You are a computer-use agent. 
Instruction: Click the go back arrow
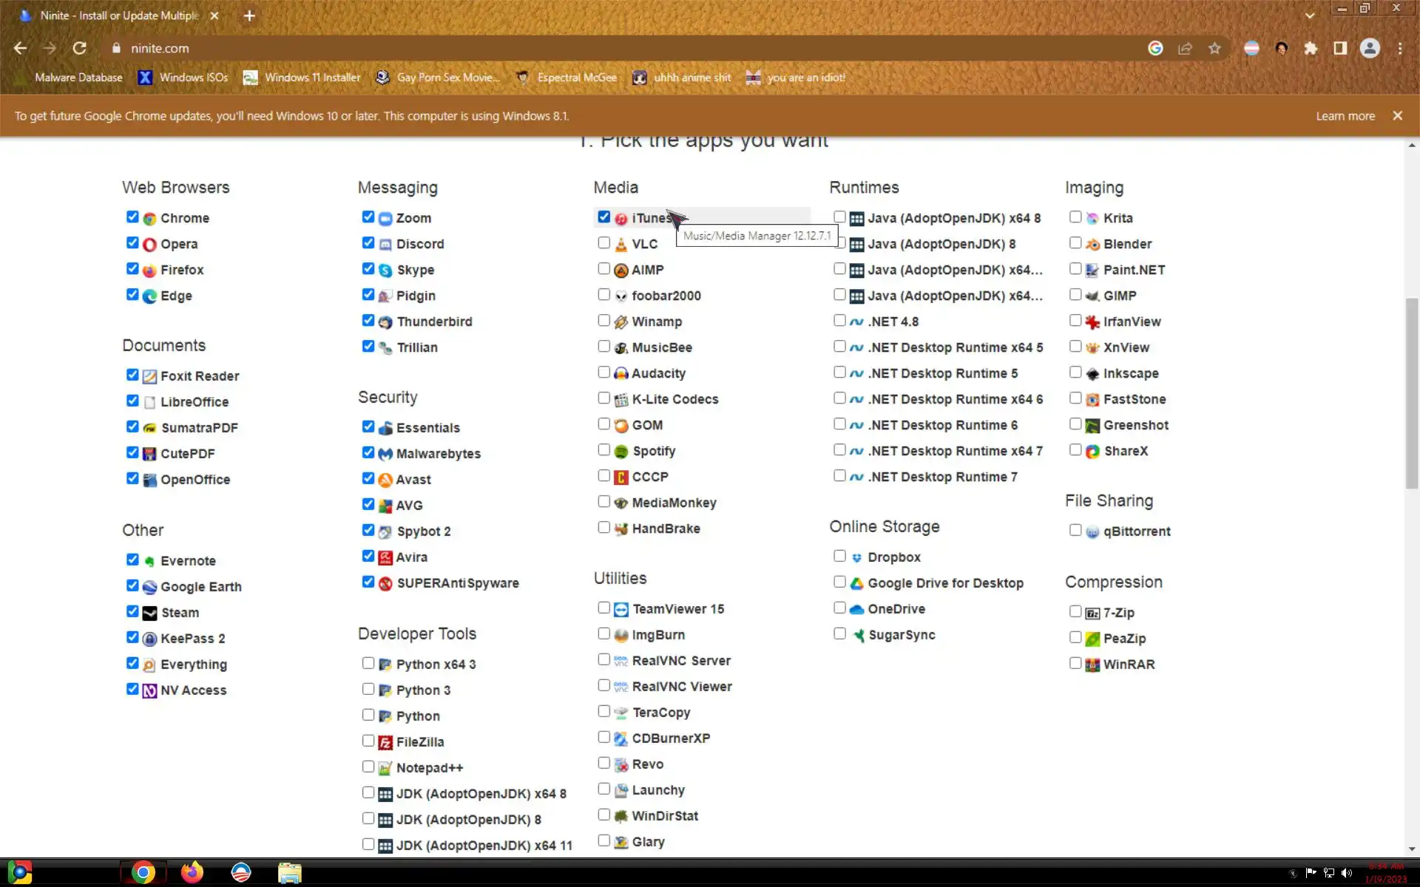(x=20, y=48)
